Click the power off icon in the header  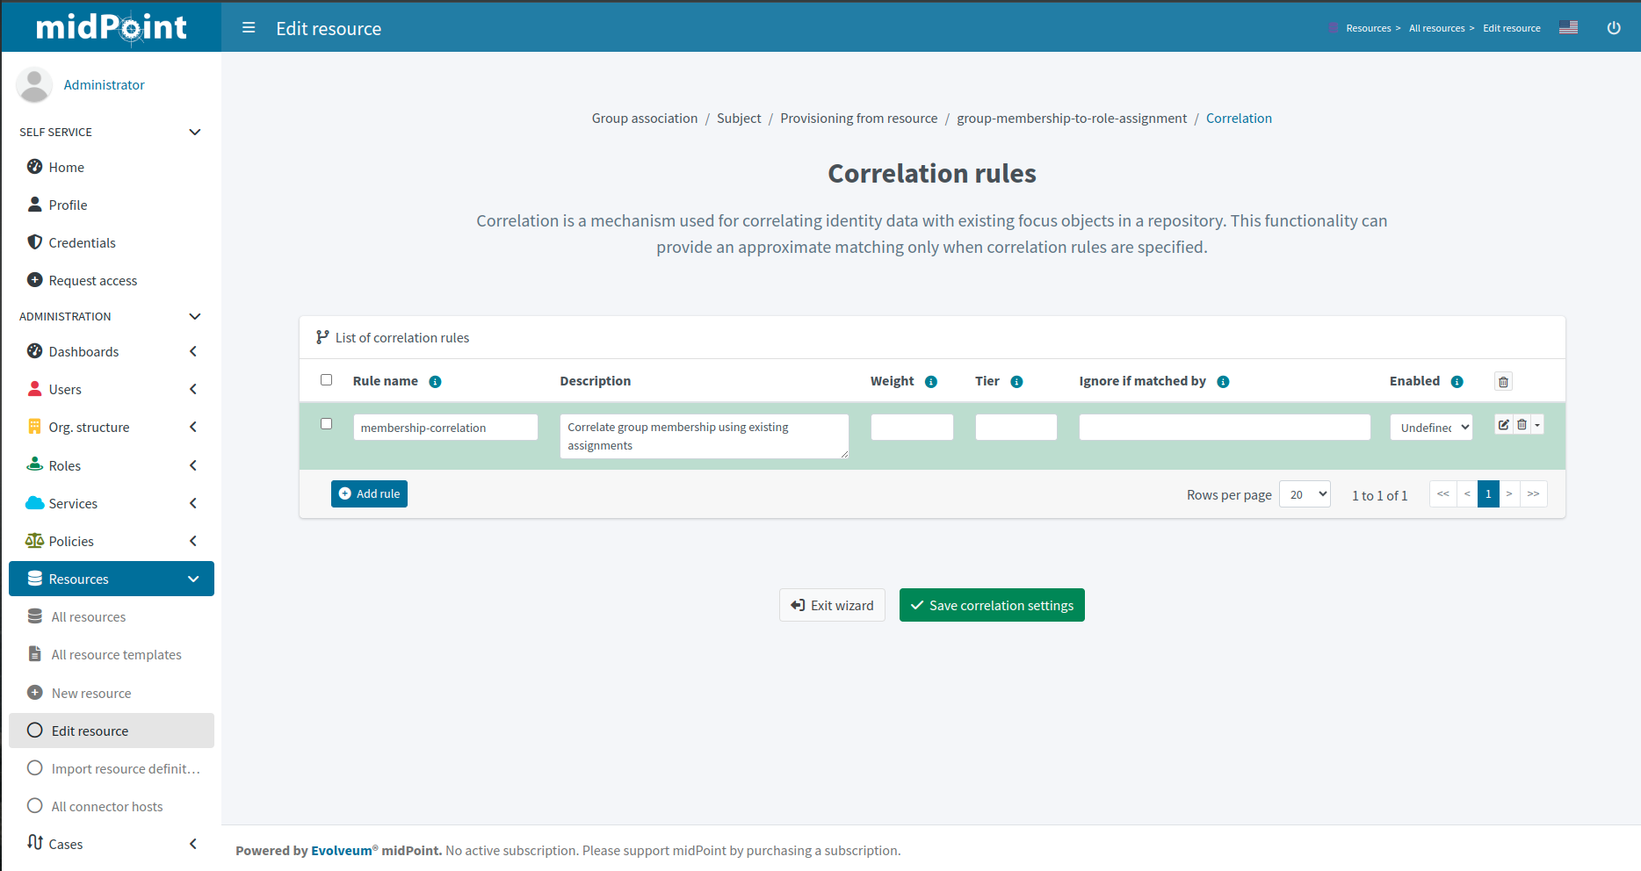tap(1614, 27)
